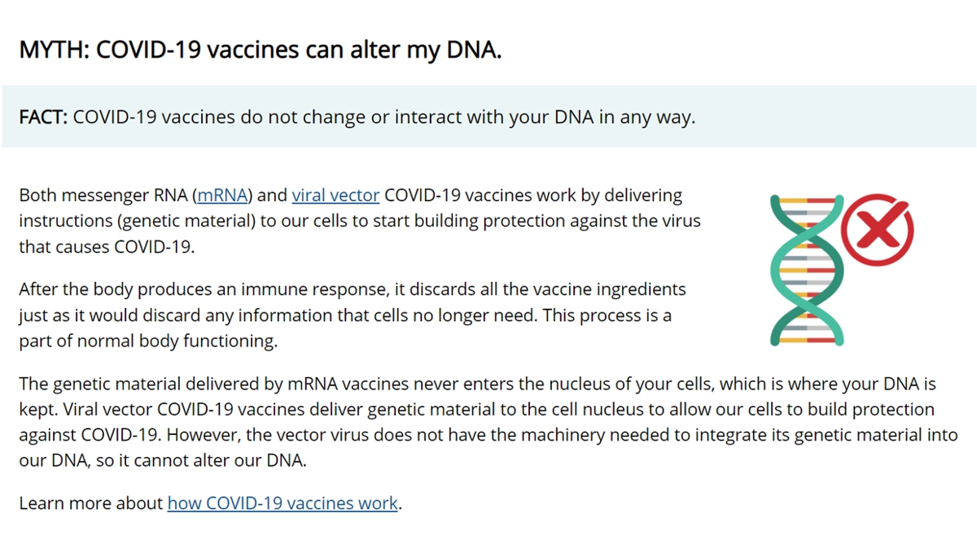Click the phrase that causes COVID-19
This screenshot has width=977, height=550.
coord(107,247)
